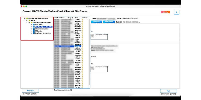This screenshot has width=201, height=100.
Task: Toggle the /Users/apple/Desktop/ checkbox
Action: [x=29, y=23]
